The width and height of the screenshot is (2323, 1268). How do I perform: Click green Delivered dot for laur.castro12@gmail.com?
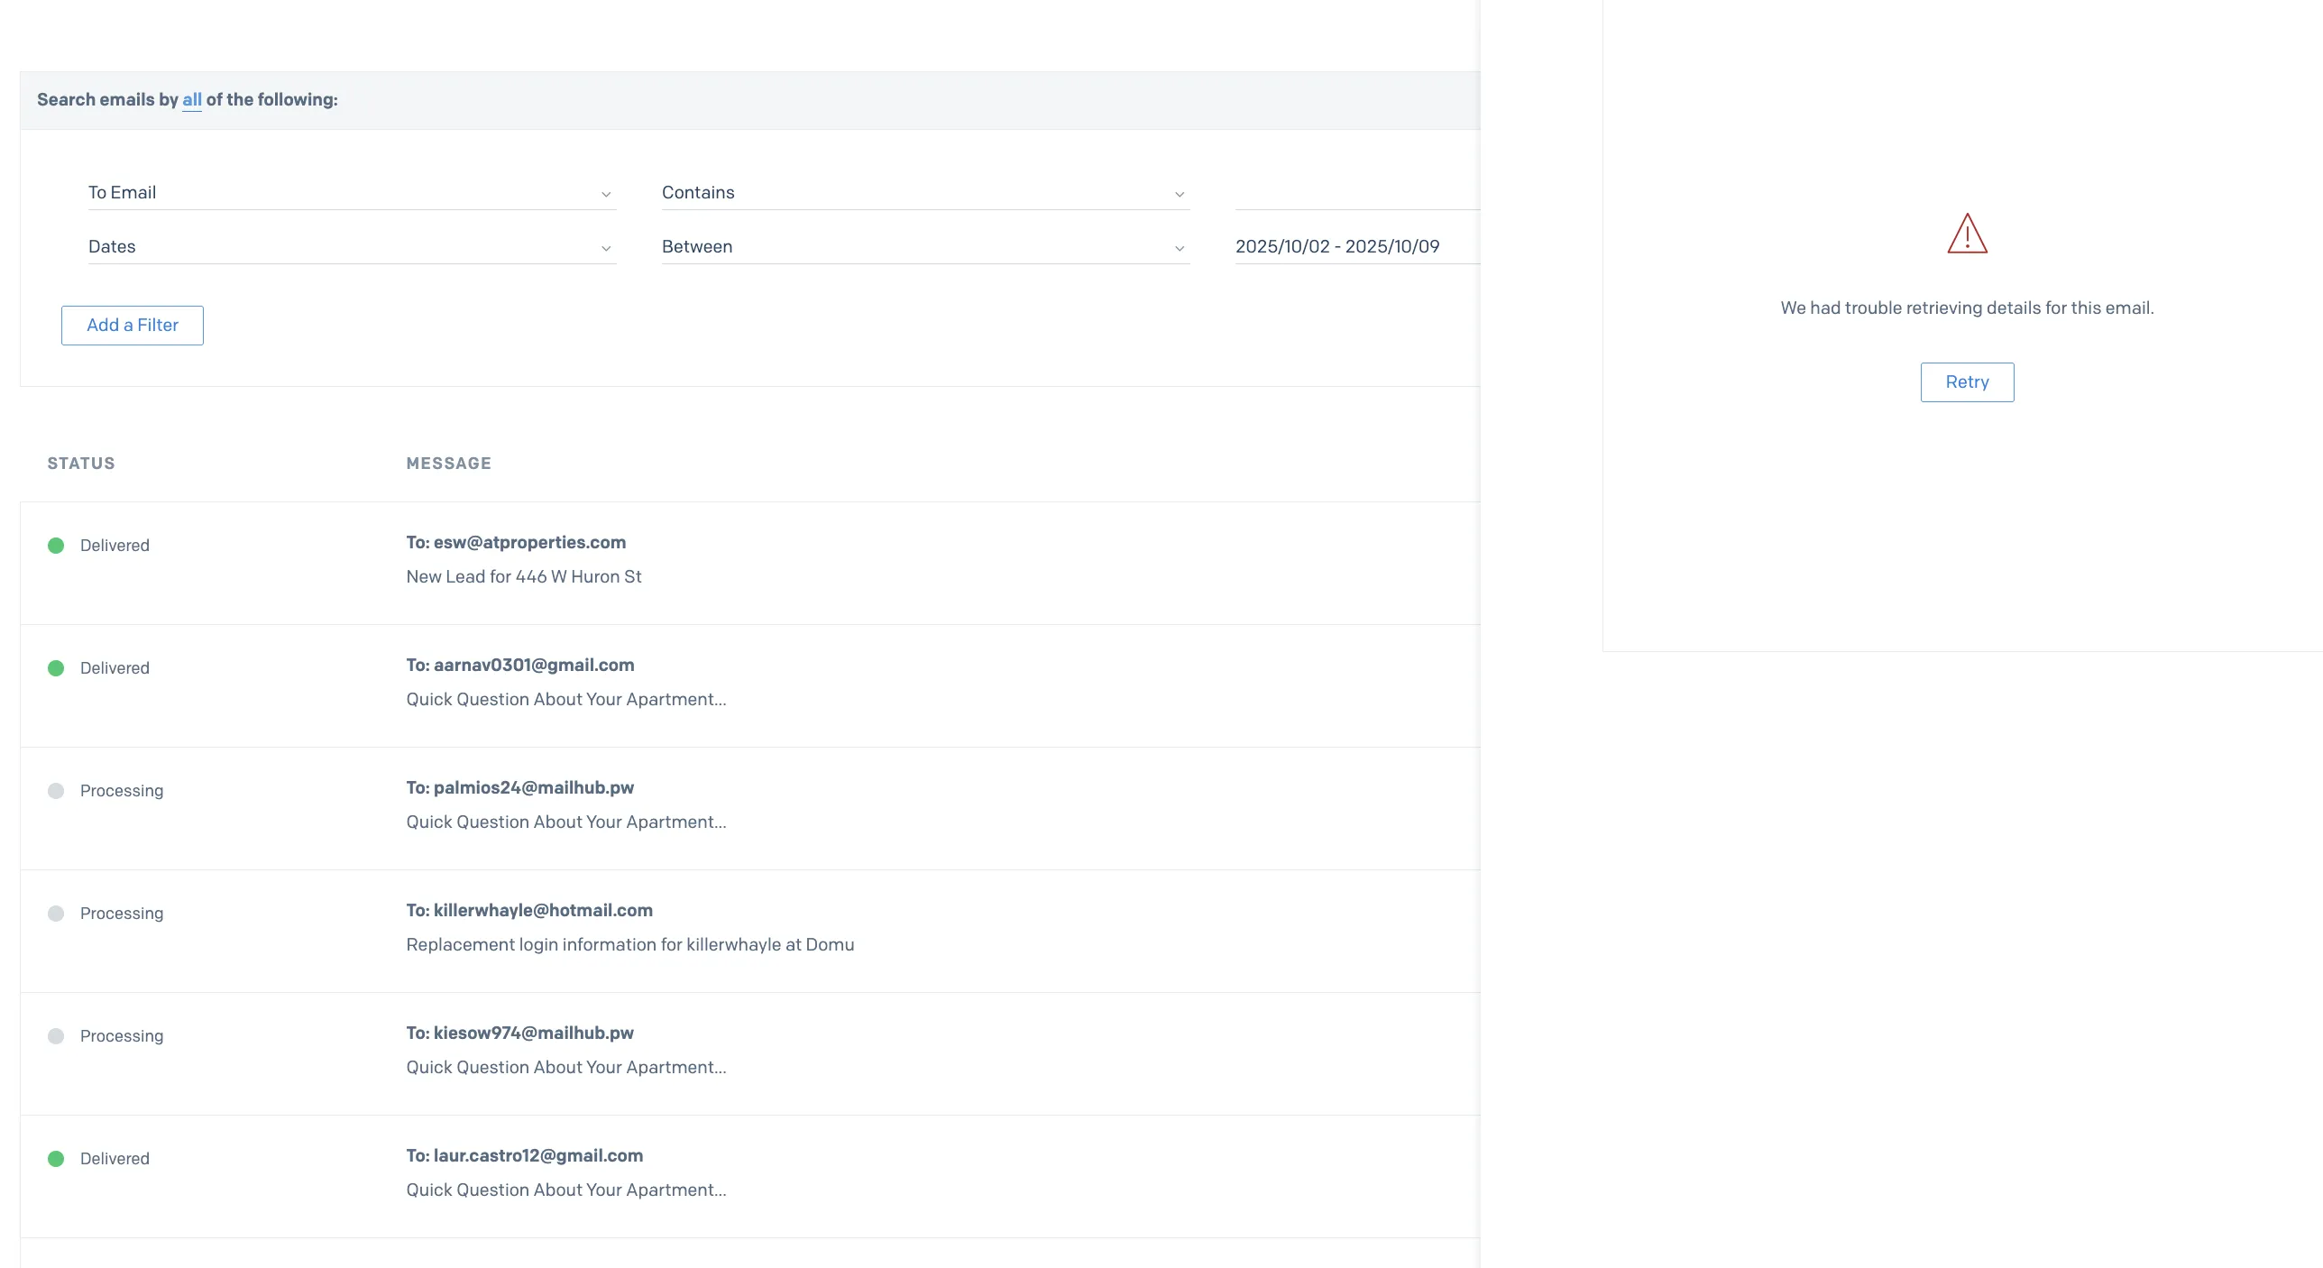[56, 1159]
